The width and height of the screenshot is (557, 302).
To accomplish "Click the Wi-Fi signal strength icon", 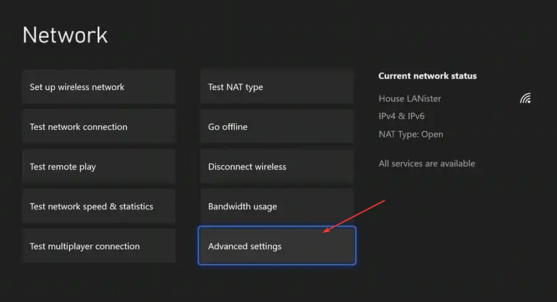I will pos(526,98).
